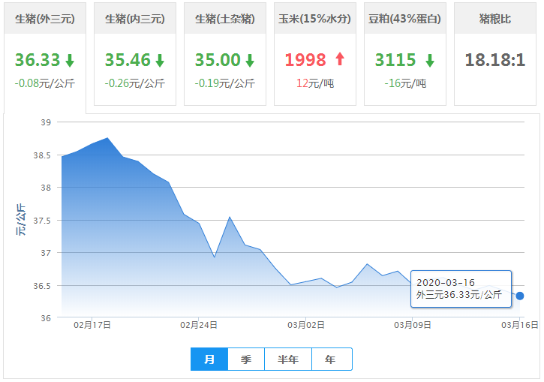View the 猪粮比 ratio tab
Viewport: 544px width, 382px height.
click(494, 19)
